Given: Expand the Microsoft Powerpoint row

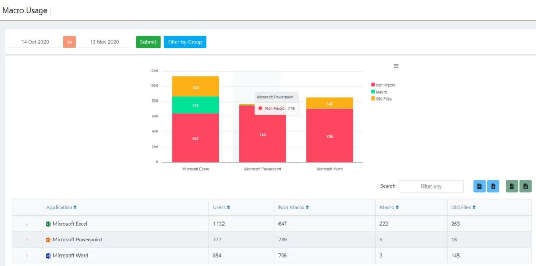Looking at the screenshot, I should click(x=27, y=240).
